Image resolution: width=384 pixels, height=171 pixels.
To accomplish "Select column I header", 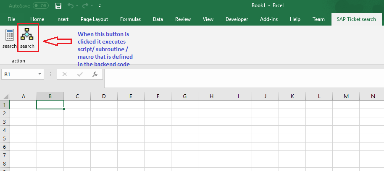I will coord(239,96).
